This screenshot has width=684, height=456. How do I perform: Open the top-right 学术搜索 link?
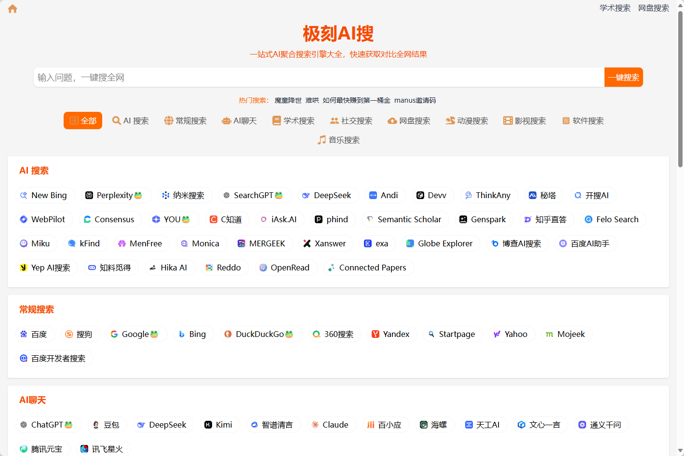click(x=615, y=8)
